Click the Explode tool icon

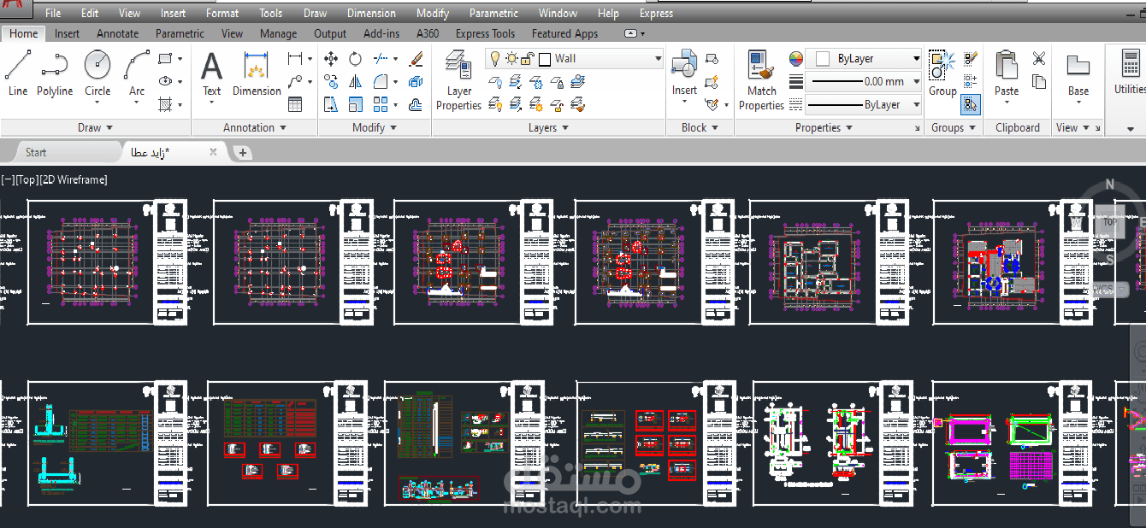pyautogui.click(x=416, y=81)
